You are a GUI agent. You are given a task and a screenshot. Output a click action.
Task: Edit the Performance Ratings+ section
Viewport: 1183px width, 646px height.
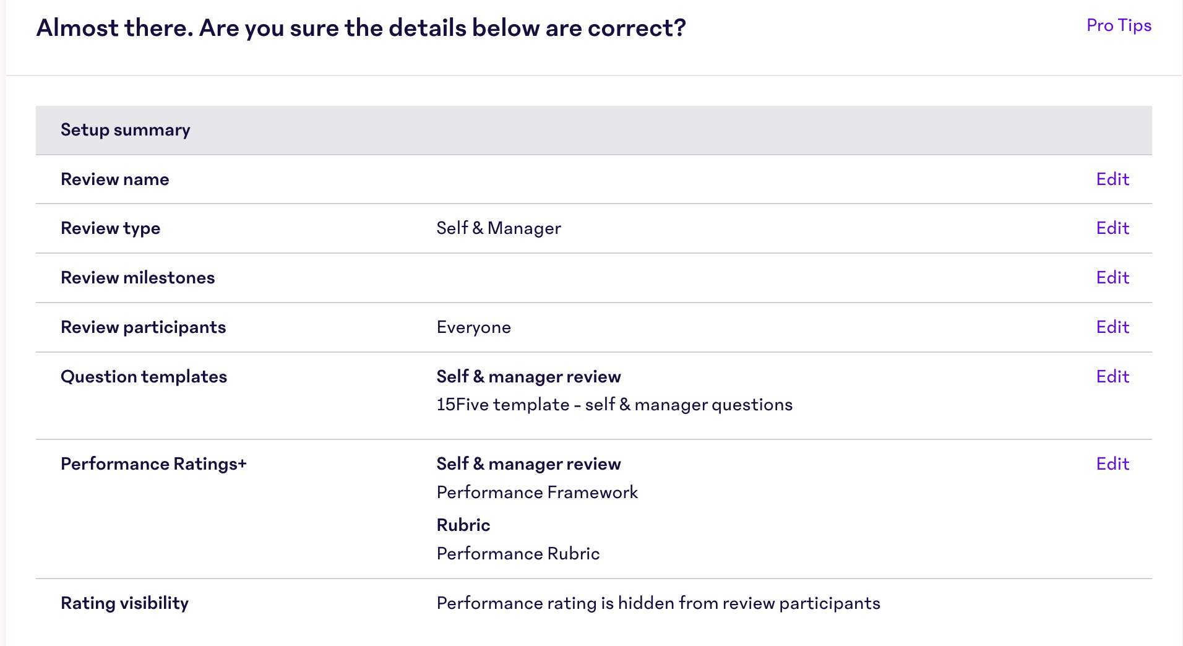pyautogui.click(x=1112, y=464)
